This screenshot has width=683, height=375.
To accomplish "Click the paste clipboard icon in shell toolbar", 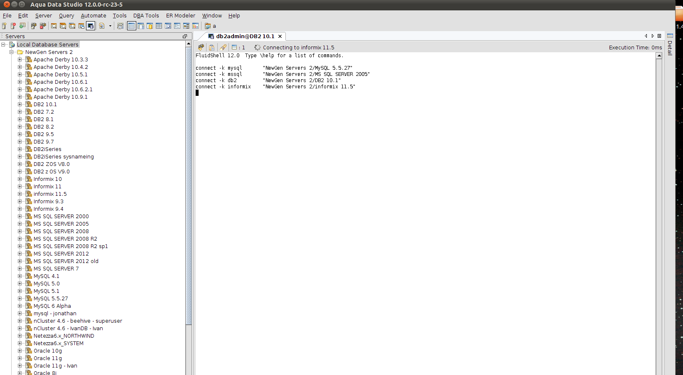I will point(212,47).
